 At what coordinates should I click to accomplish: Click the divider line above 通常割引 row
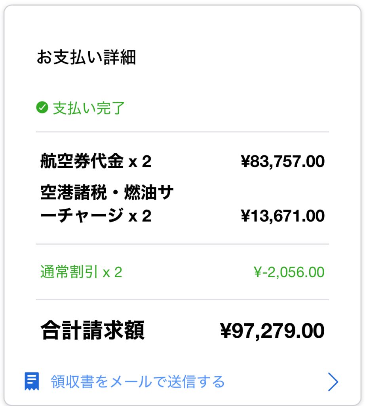point(182,244)
